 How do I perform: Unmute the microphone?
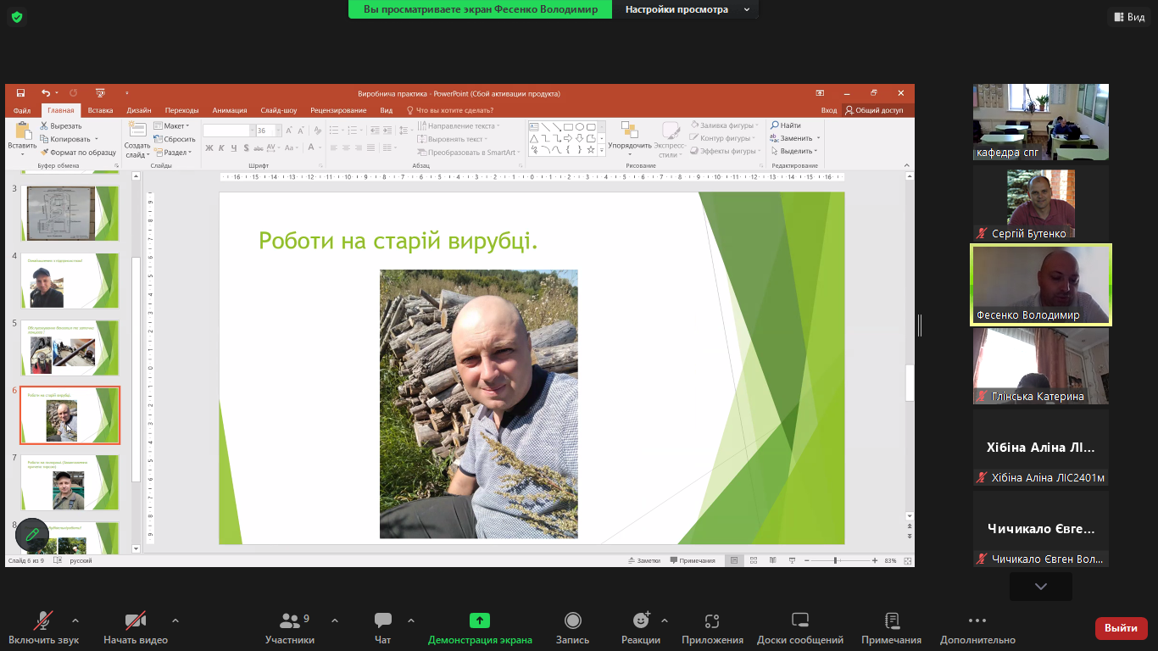[43, 621]
